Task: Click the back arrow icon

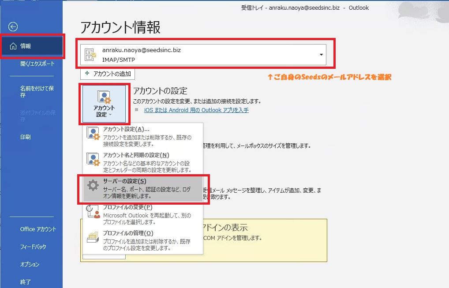Action: coord(13,27)
